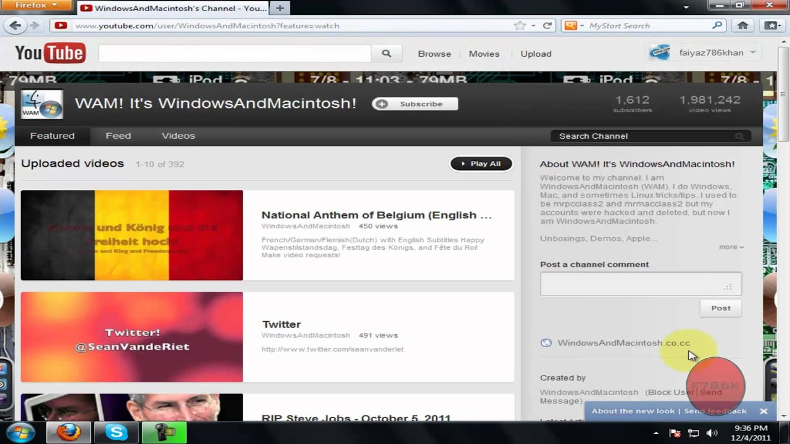The height and width of the screenshot is (444, 790).
Task: Switch to the Videos tab
Action: 178,136
